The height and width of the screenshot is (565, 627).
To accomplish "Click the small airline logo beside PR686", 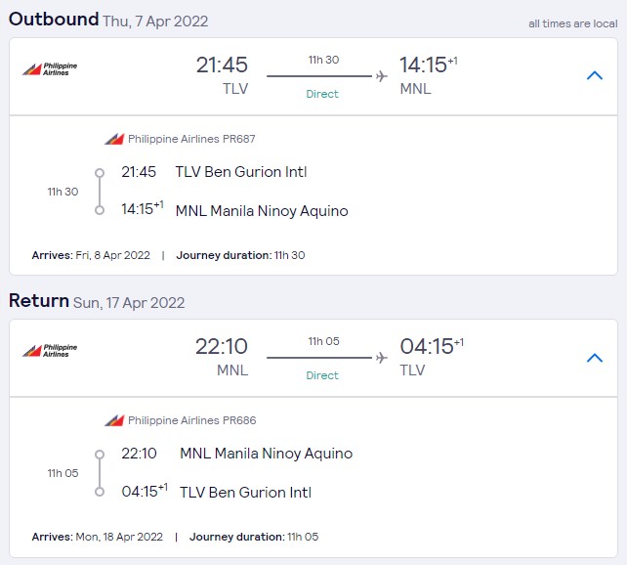I will pos(114,420).
